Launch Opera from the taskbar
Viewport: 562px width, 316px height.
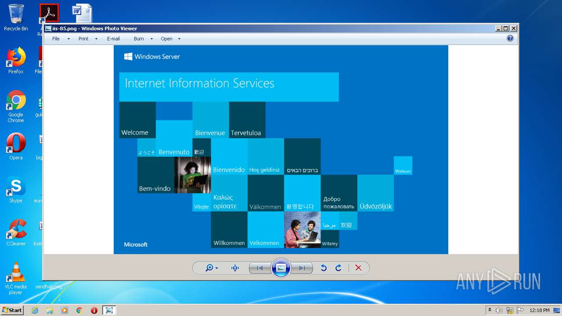pos(94,310)
